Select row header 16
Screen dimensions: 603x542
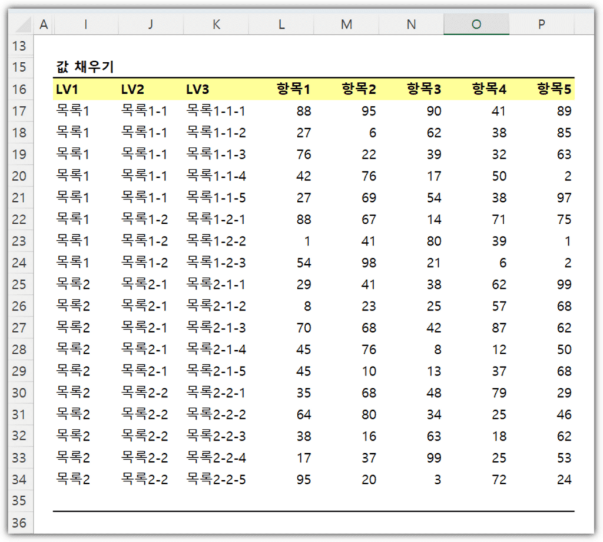coord(21,89)
